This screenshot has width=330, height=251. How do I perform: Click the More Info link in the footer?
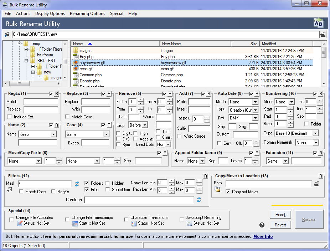[263, 236]
